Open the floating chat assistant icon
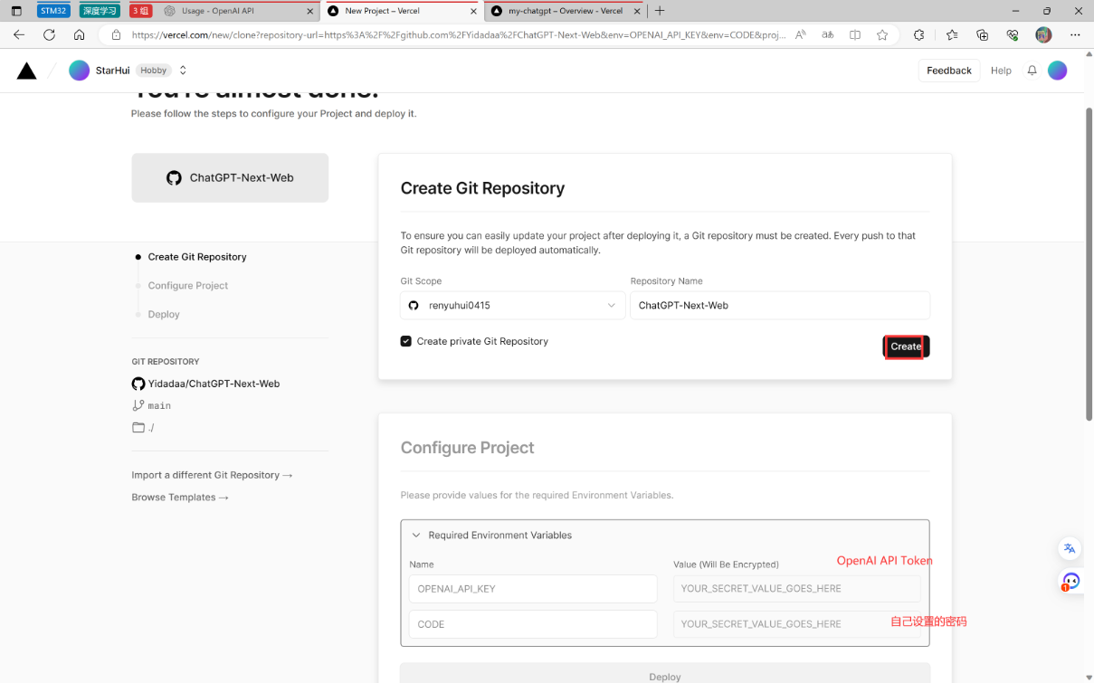This screenshot has height=683, width=1094. point(1070,581)
